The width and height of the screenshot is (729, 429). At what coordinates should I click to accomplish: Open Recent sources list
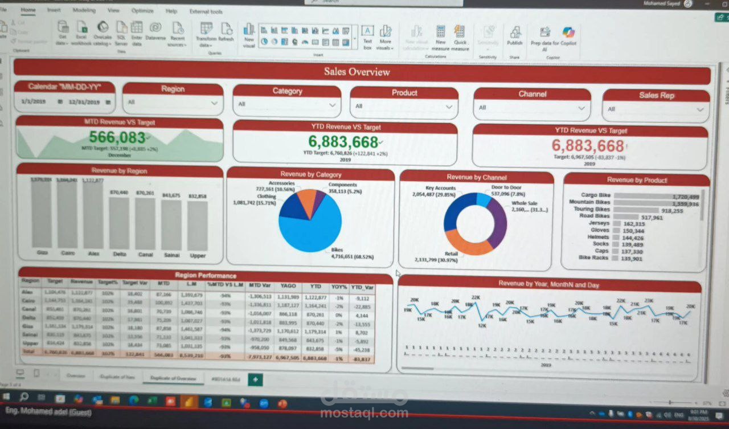[177, 33]
